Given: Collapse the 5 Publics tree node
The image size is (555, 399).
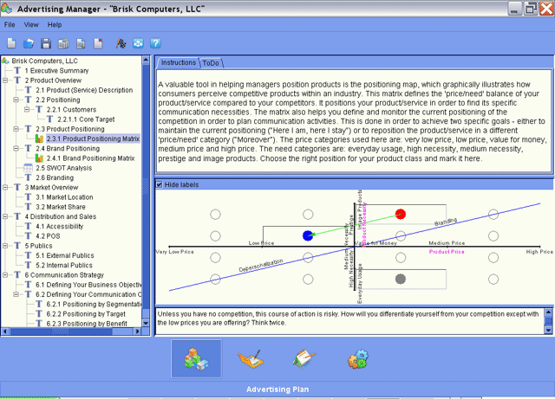Looking at the screenshot, I should tap(5, 246).
